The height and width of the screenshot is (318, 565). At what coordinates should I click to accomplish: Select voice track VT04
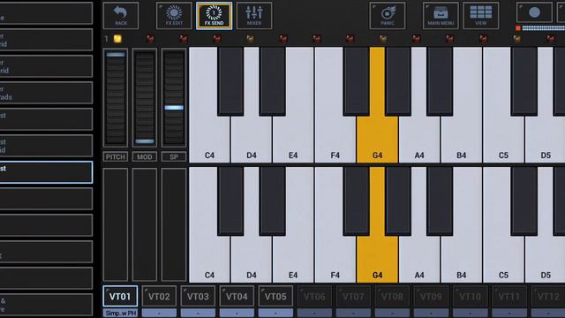(237, 297)
